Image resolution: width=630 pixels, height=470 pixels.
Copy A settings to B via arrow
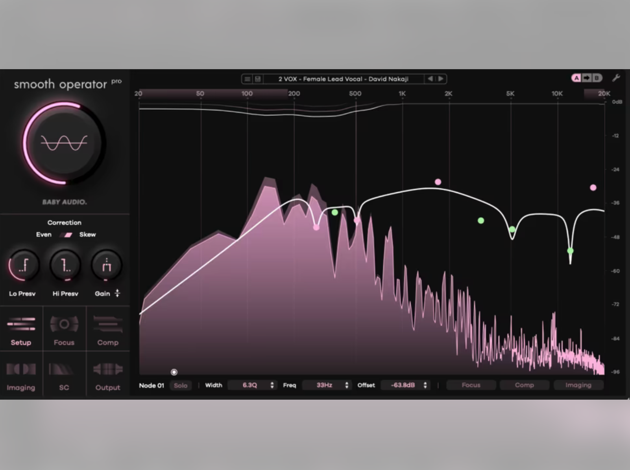pos(586,78)
